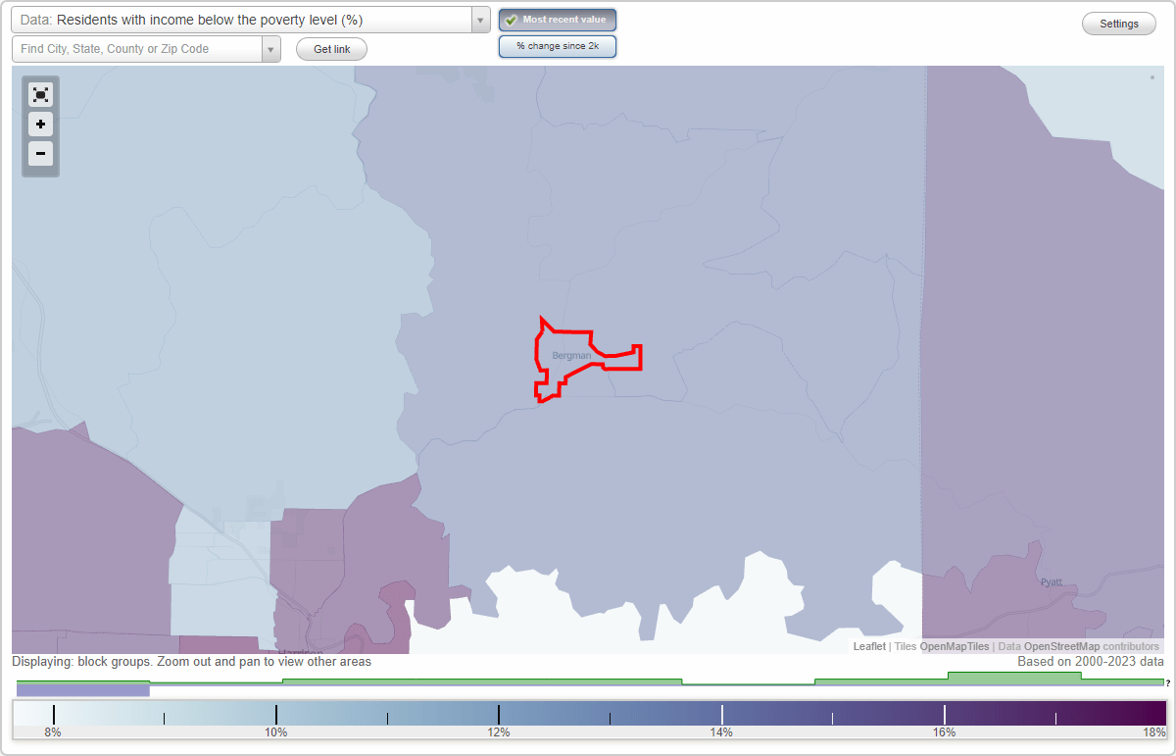The height and width of the screenshot is (756, 1176).
Task: Enable the Most recent value display mode
Action: click(x=557, y=19)
